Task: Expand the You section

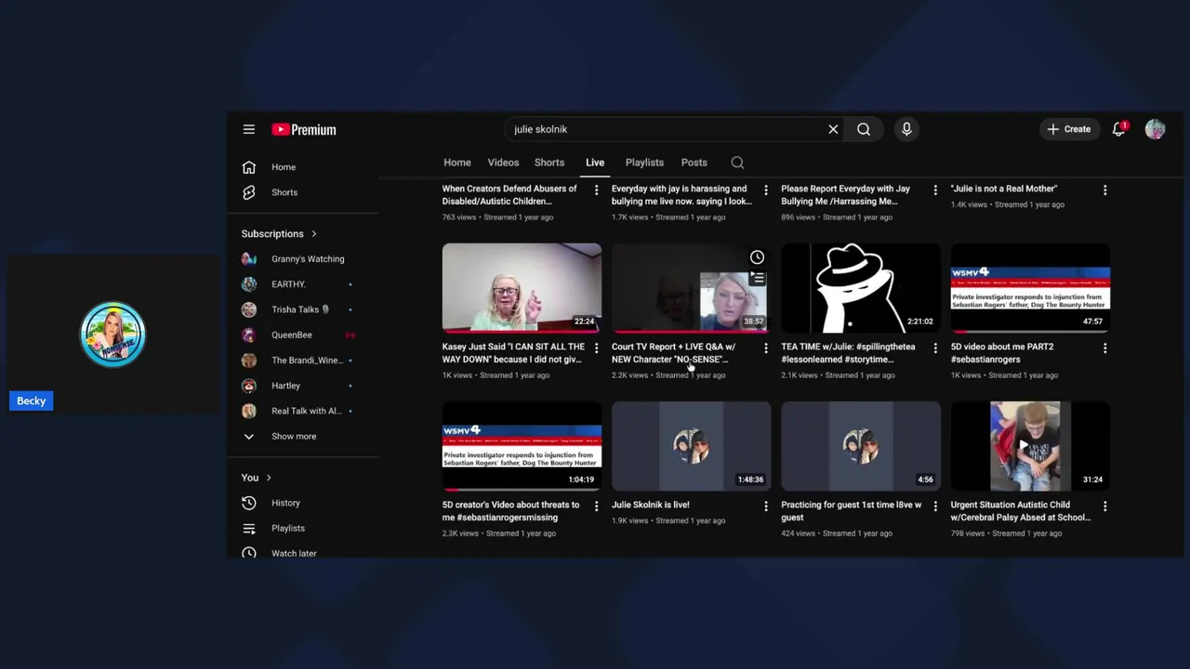Action: pyautogui.click(x=257, y=478)
